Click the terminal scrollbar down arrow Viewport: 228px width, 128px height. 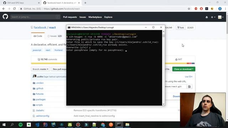(x=164, y=104)
